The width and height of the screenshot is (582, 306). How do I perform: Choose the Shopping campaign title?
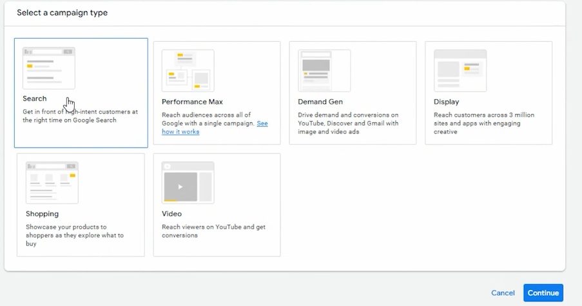coord(43,214)
